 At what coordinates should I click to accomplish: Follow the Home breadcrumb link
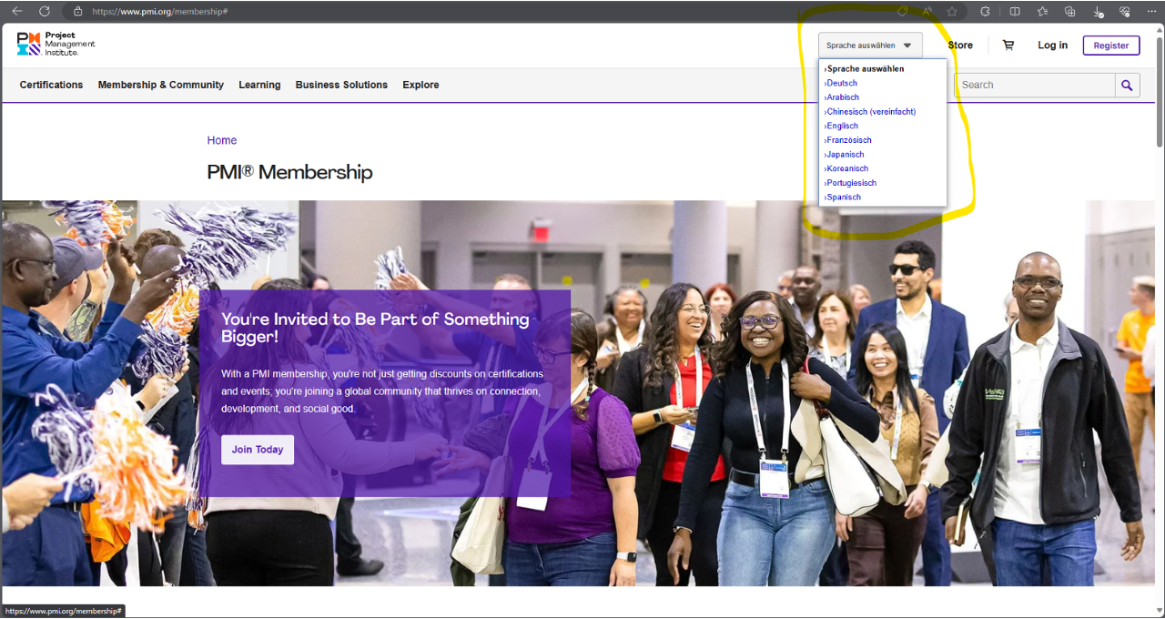coord(221,140)
